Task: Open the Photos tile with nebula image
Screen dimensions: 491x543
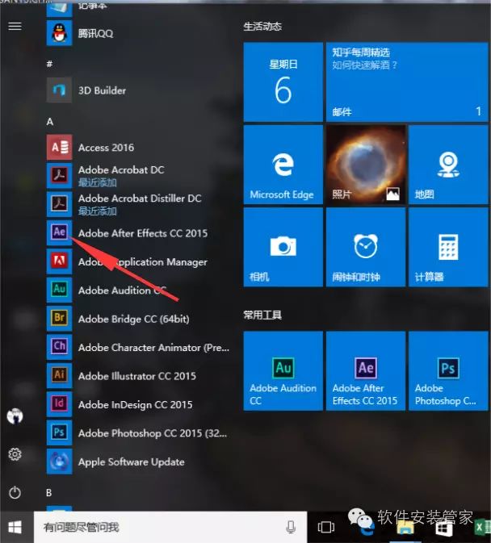Action: 365,165
